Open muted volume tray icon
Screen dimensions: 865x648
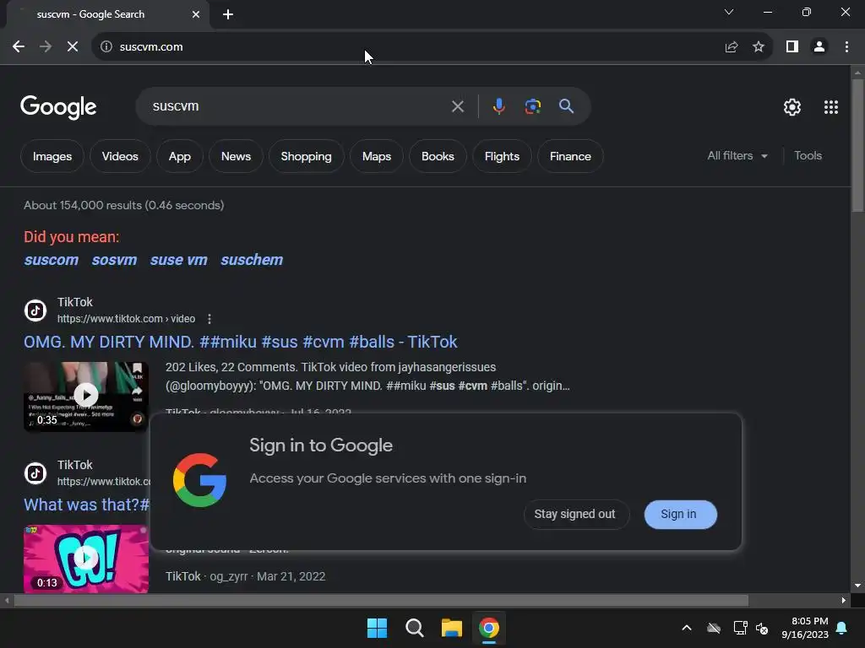tap(762, 628)
